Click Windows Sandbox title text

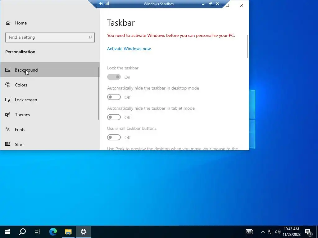159,4
